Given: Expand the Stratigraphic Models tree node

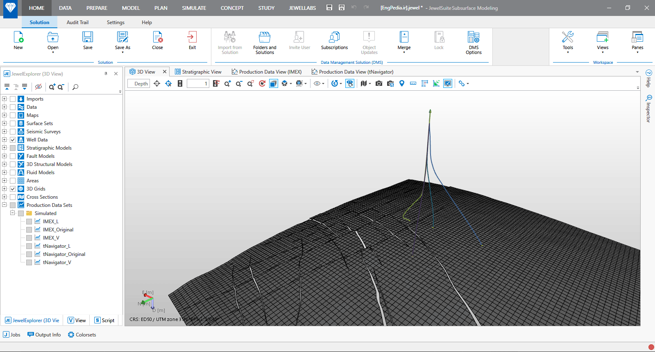Looking at the screenshot, I should tap(4, 148).
